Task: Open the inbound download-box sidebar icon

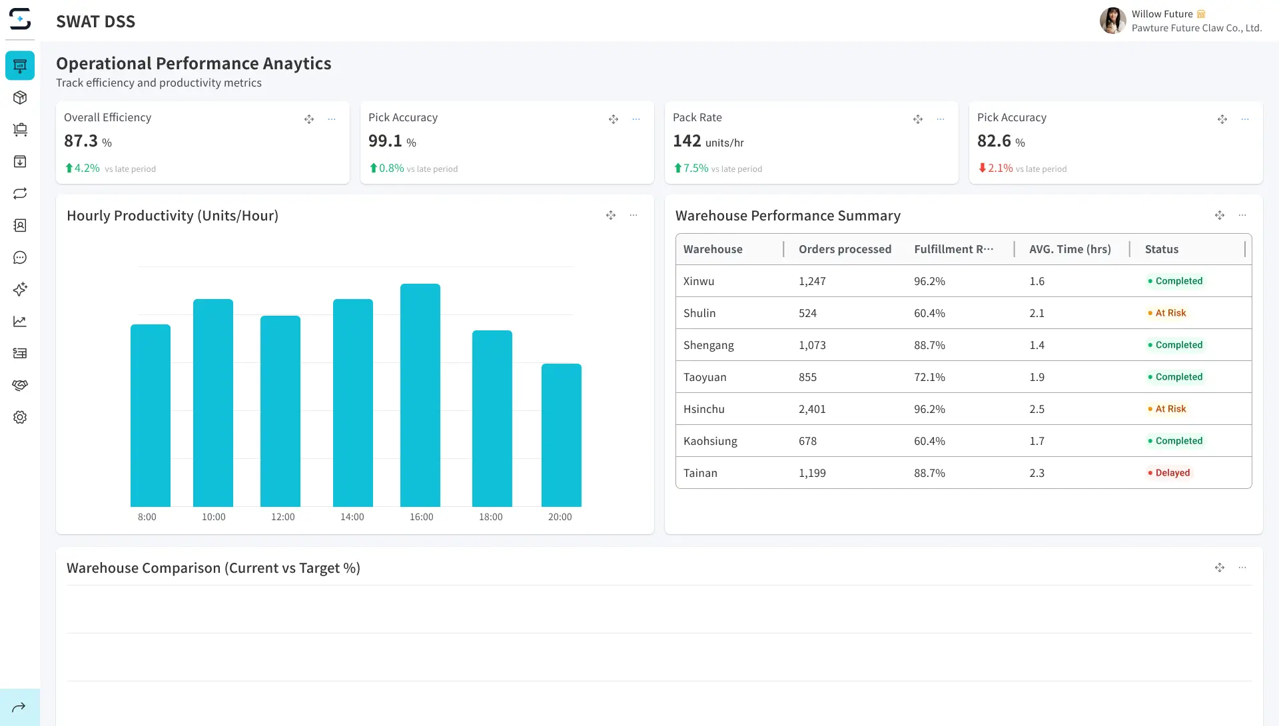Action: point(20,162)
